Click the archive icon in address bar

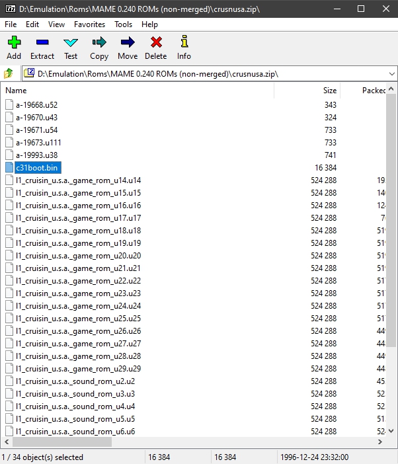[x=29, y=73]
